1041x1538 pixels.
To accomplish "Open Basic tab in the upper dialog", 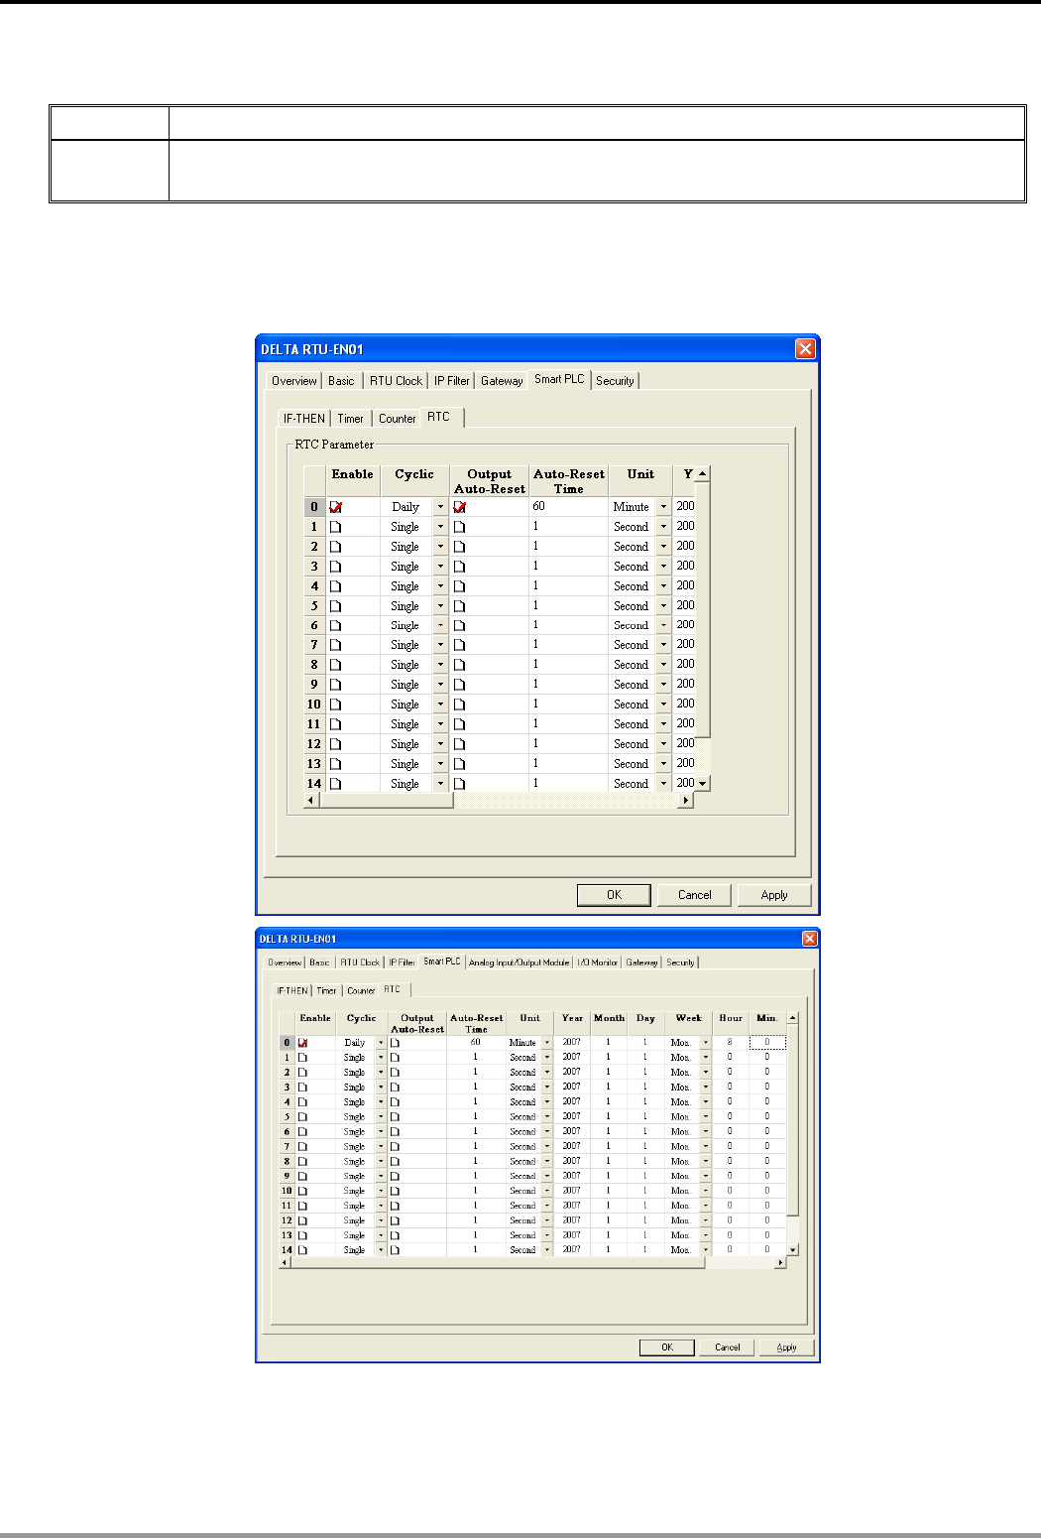I will point(341,381).
